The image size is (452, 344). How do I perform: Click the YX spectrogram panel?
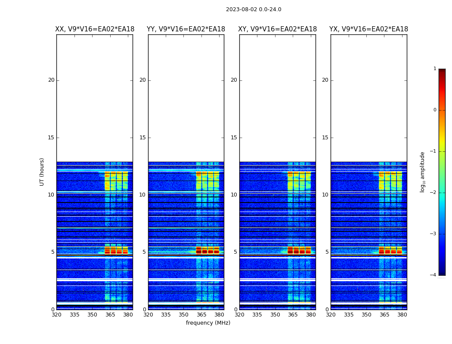(x=368, y=172)
